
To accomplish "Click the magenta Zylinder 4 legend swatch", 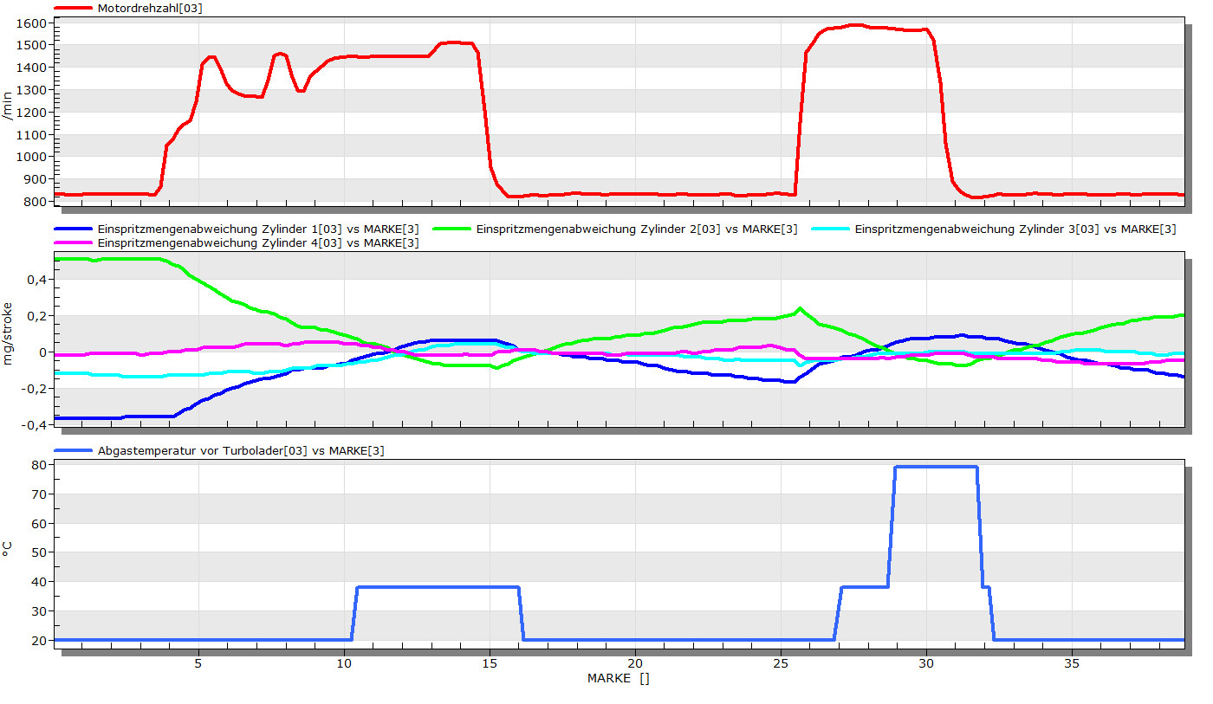I will pyautogui.click(x=73, y=243).
